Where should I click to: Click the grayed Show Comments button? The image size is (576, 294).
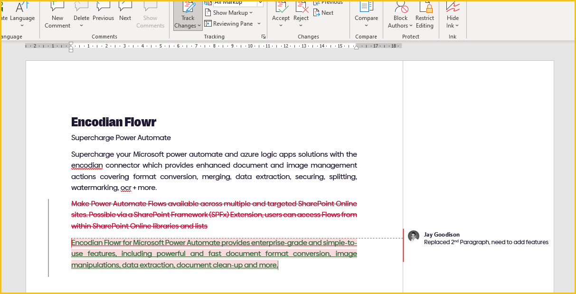(x=150, y=15)
